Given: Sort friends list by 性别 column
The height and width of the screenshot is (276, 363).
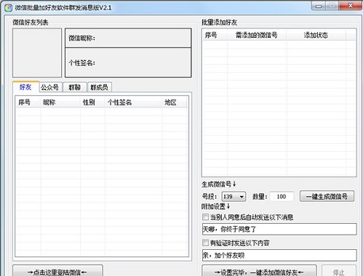Looking at the screenshot, I should point(92,102).
